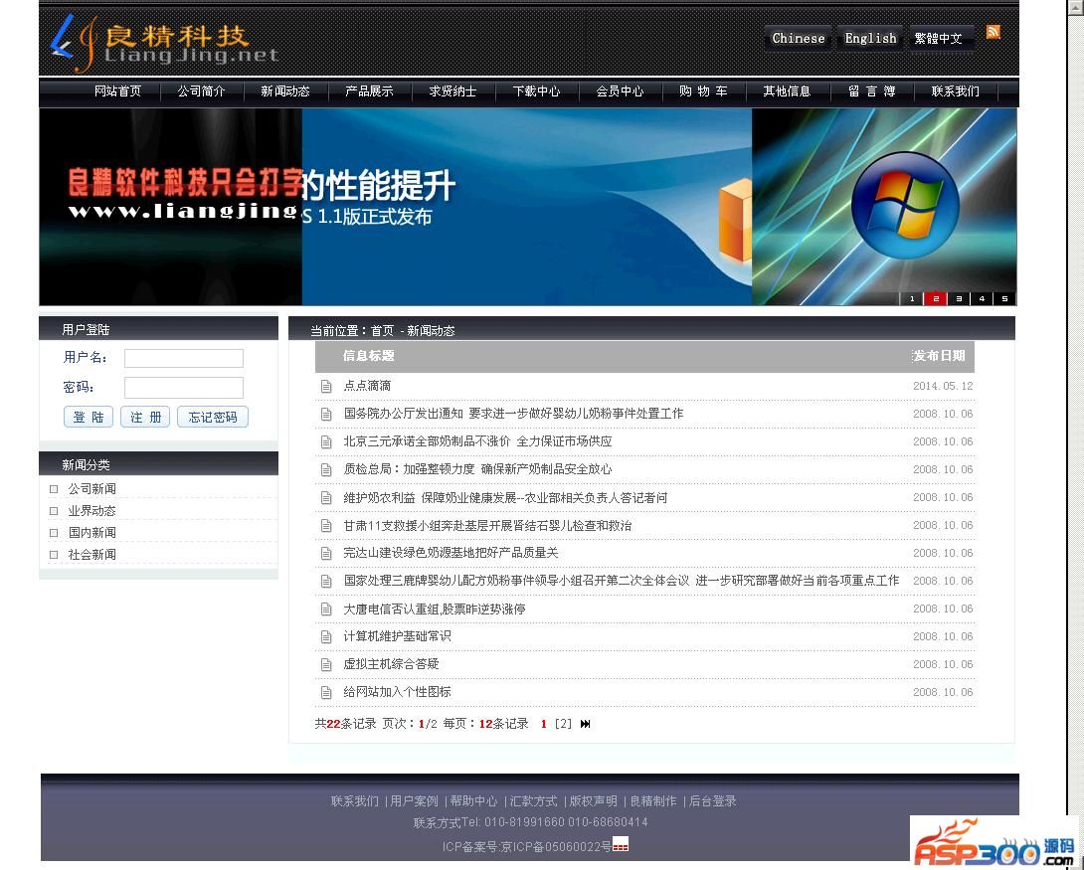
Task: Switch banner to slide 5
Action: [1004, 298]
